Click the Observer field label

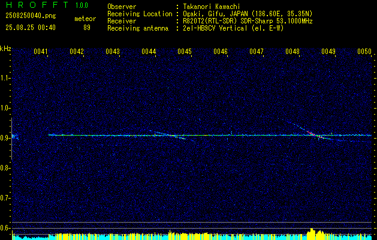[x=122, y=7]
